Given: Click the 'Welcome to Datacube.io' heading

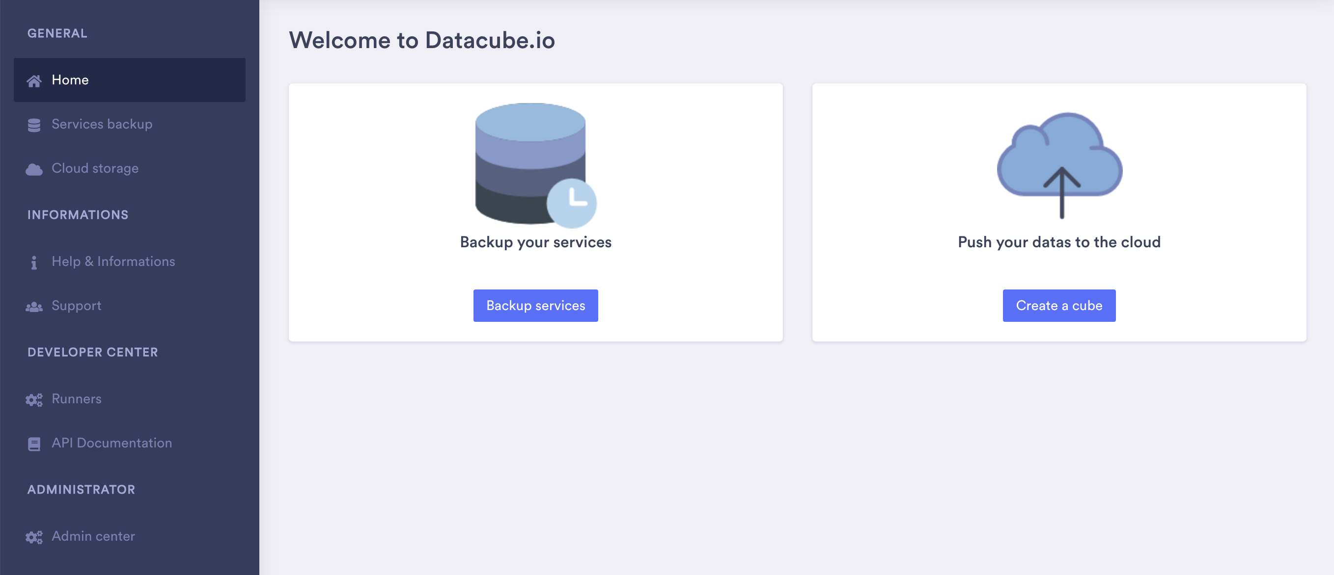Looking at the screenshot, I should (421, 40).
